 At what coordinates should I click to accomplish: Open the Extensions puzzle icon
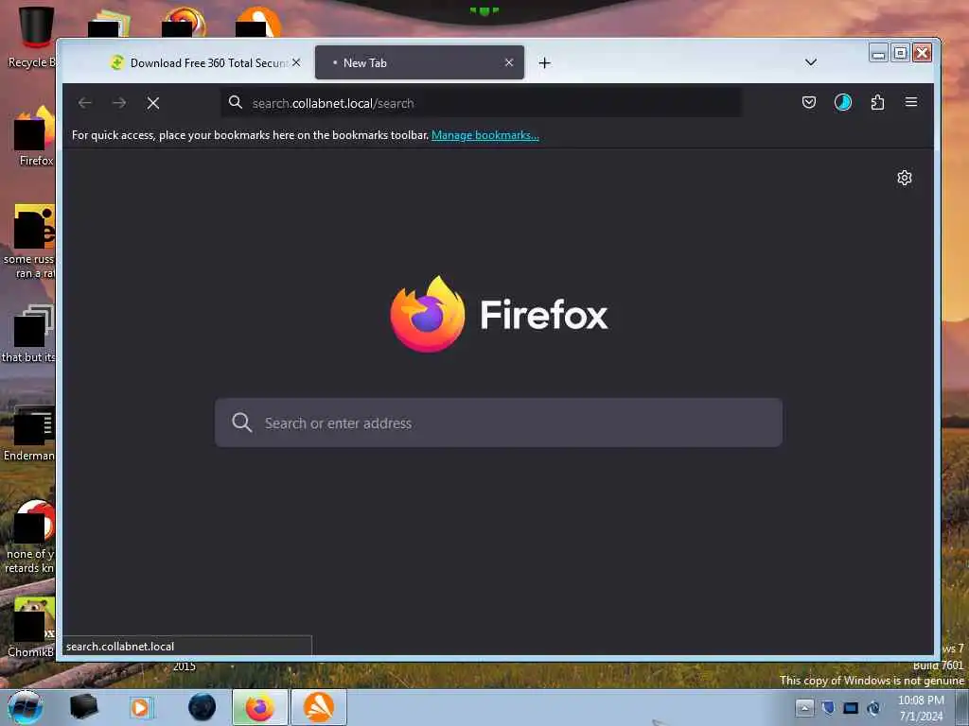click(877, 102)
